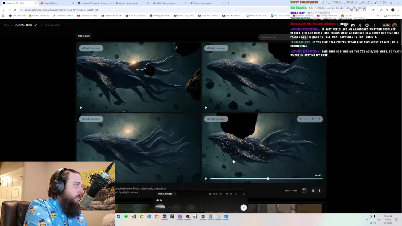Open Mixed In Key bookmark

[x=257, y=16]
